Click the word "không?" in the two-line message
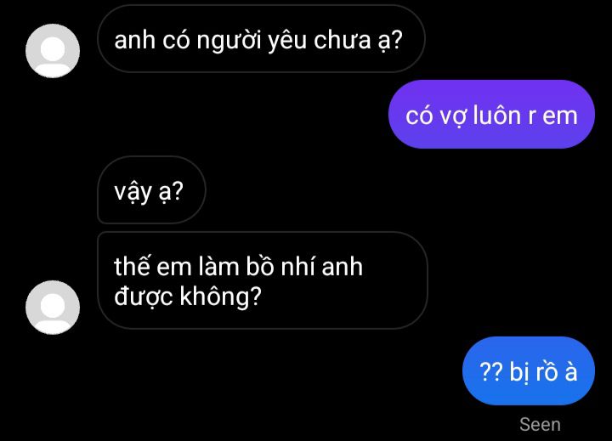This screenshot has height=441, width=612. tap(220, 297)
